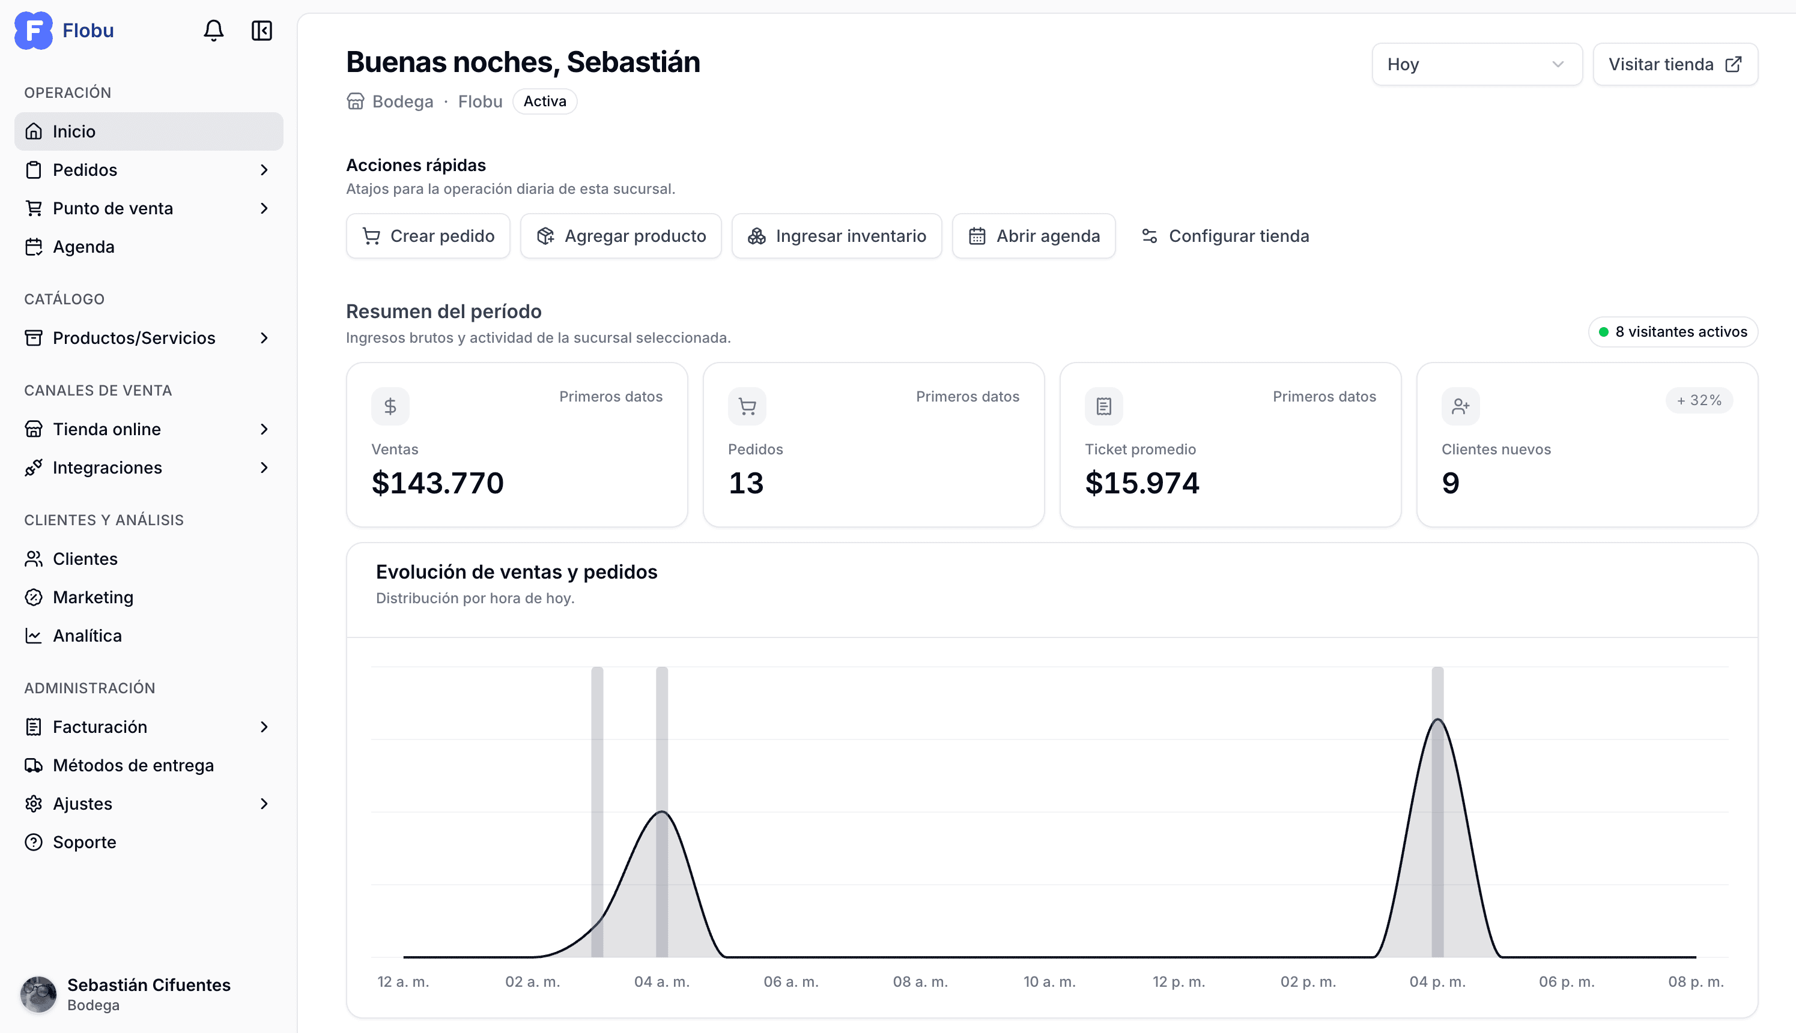This screenshot has height=1033, width=1796.
Task: Click the Abrir agenda button
Action: point(1034,236)
